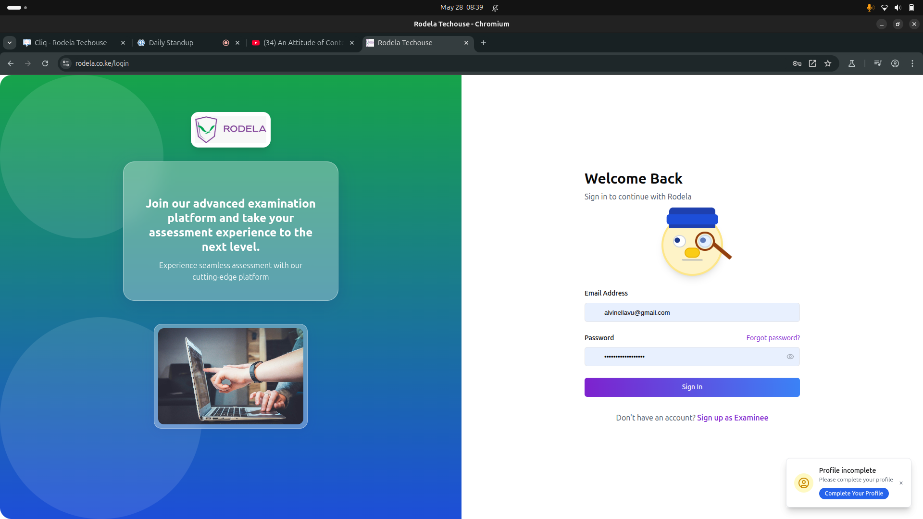Toggle password visibility with the eye icon

pos(790,357)
